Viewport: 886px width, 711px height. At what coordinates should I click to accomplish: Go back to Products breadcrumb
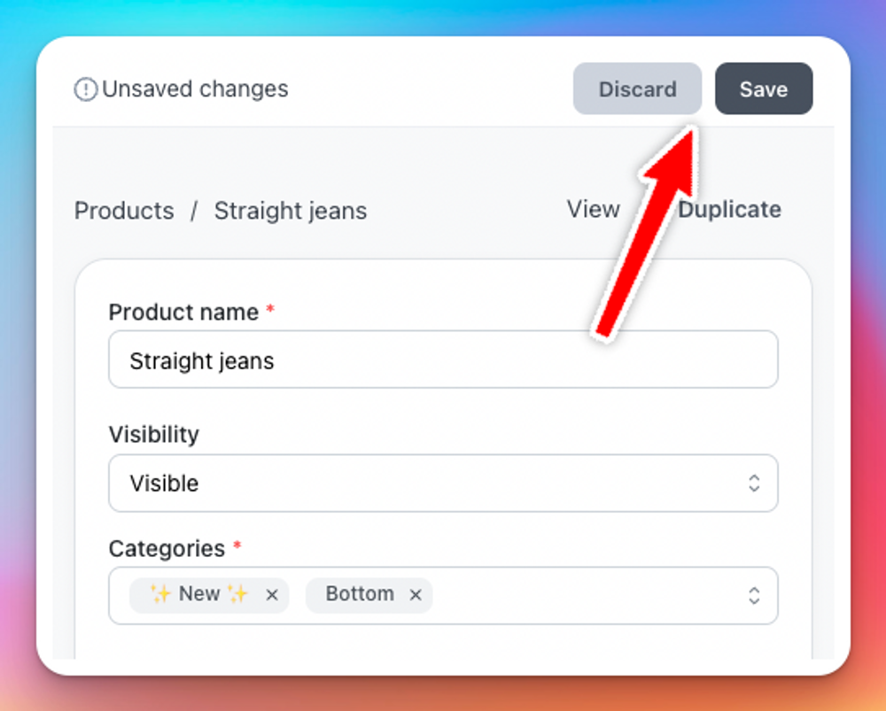[x=124, y=211]
